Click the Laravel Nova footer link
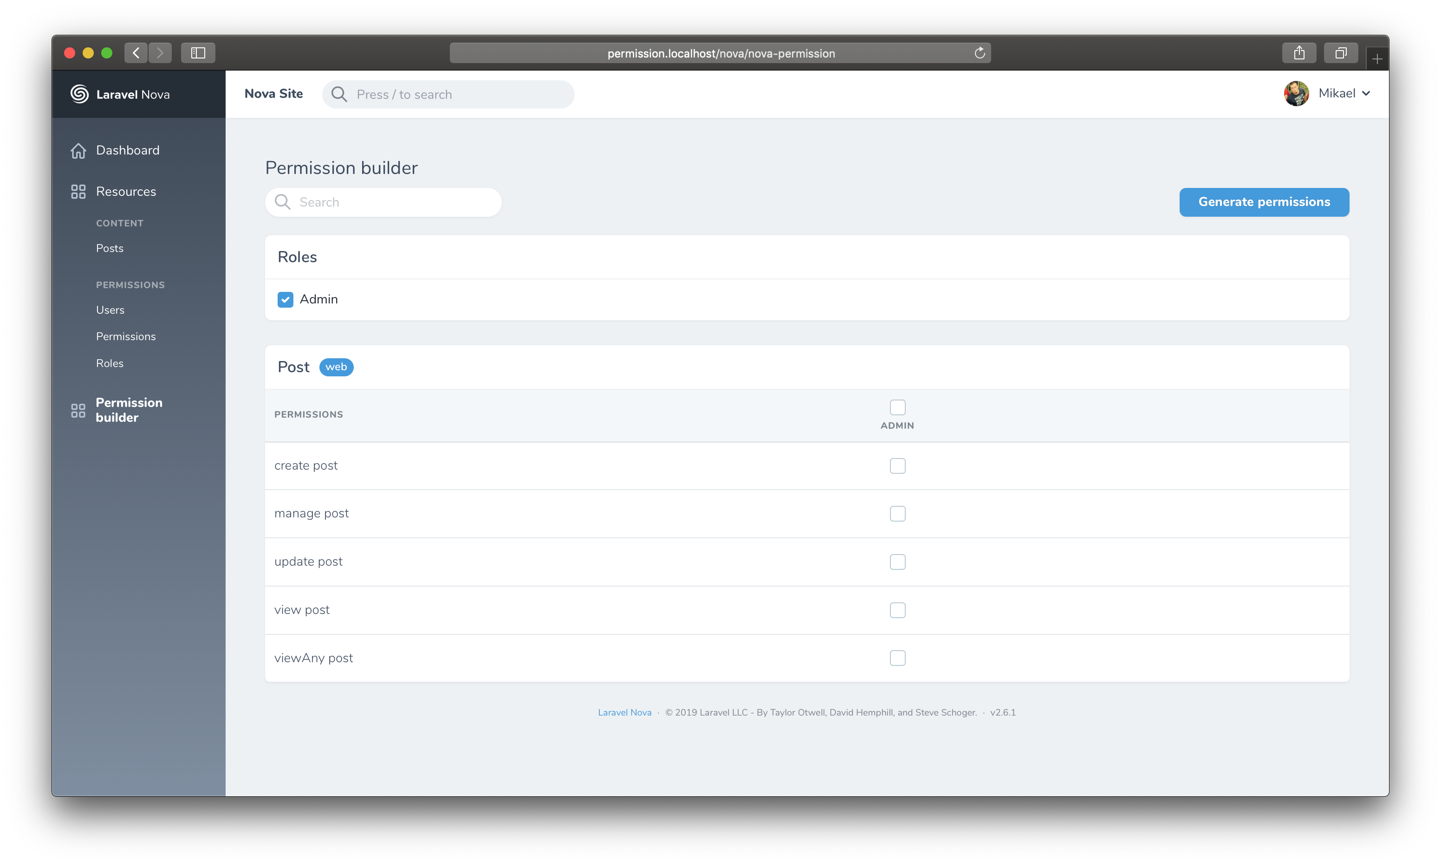Screen dimensions: 1441x865 [x=624, y=713]
